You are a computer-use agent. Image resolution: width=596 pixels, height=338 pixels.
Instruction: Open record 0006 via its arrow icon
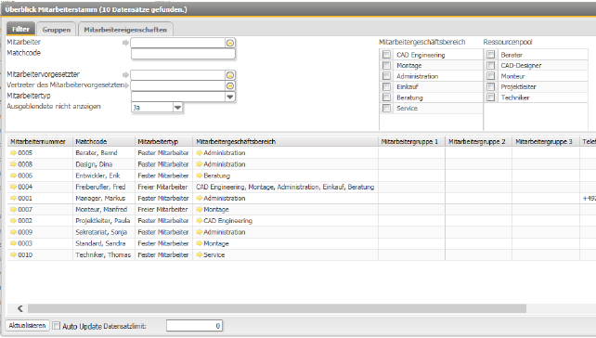point(13,175)
